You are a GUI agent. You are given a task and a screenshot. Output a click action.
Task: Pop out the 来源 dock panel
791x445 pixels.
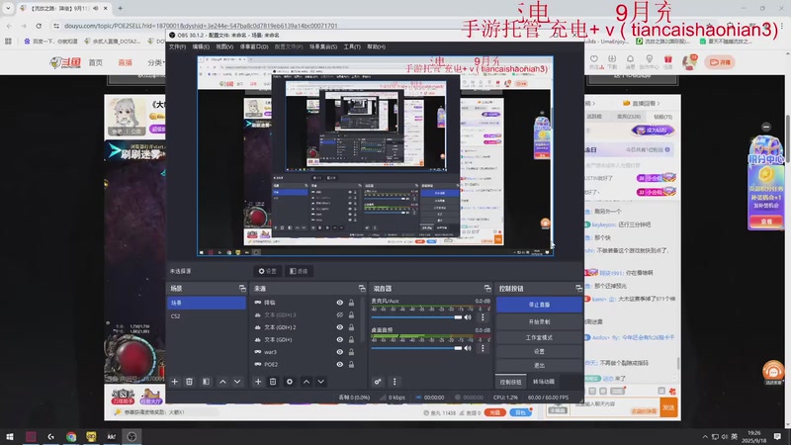click(x=362, y=288)
